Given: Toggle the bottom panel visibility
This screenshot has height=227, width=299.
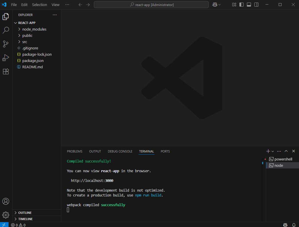Looking at the screenshot, I should (x=249, y=5).
